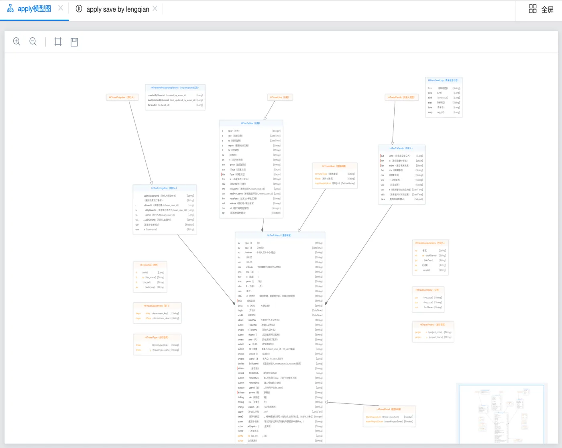Select the HtTravelNoPsMappingRecord entity header
The image size is (562, 448).
click(175, 88)
